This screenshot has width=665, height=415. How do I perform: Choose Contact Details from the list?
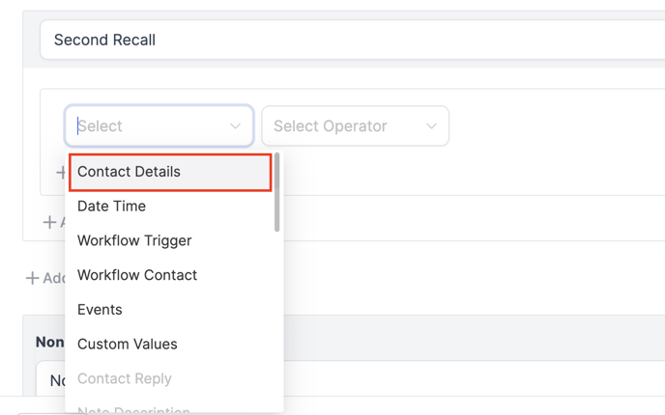click(x=129, y=172)
